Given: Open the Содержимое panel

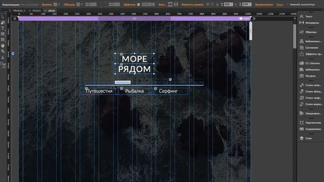Looking at the screenshot, I should point(310,129).
